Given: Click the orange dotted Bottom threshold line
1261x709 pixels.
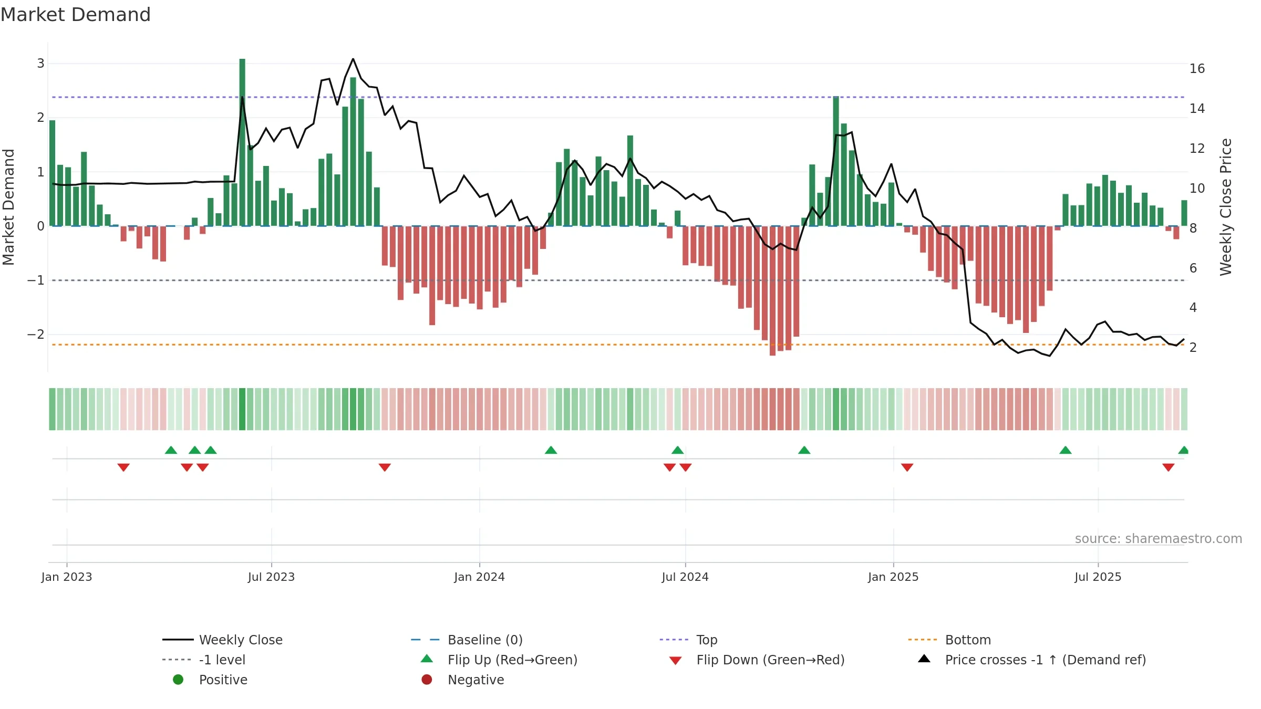Looking at the screenshot, I should tap(618, 345).
